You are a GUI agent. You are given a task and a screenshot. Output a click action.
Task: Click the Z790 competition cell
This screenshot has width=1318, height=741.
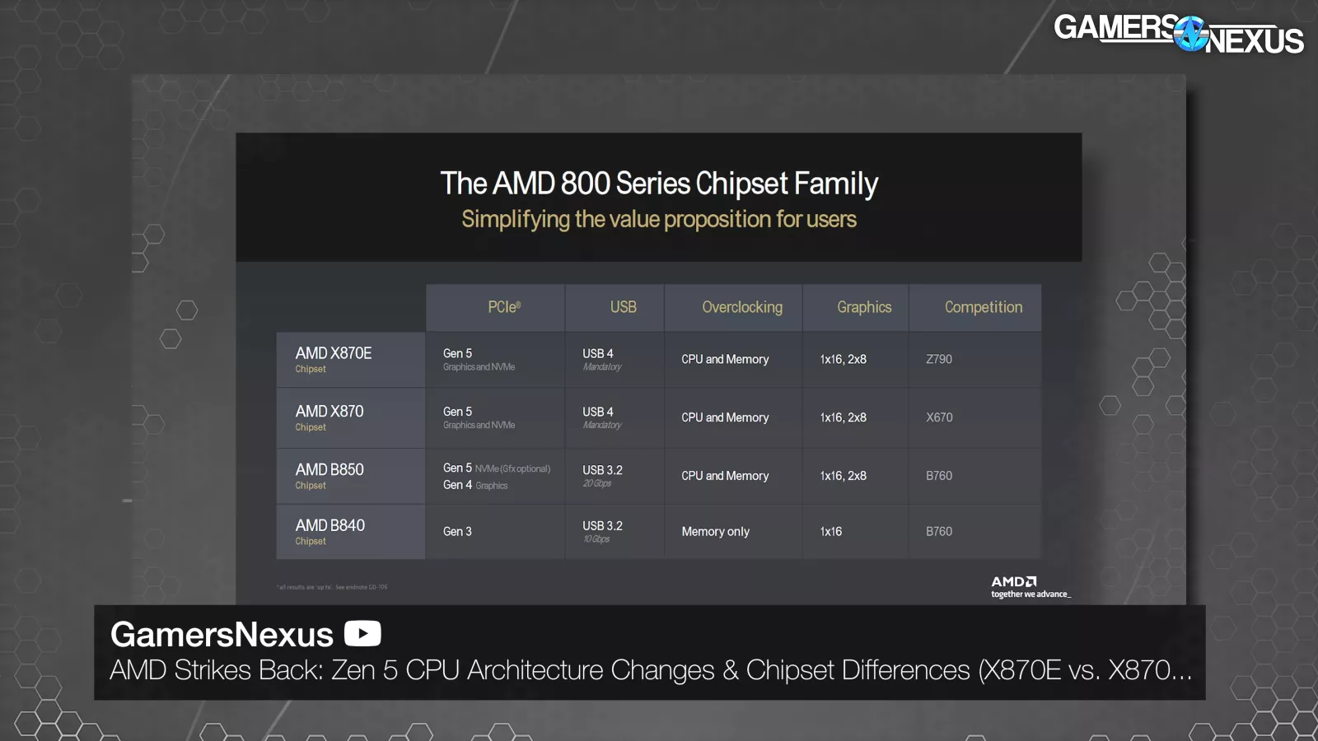[x=939, y=360]
